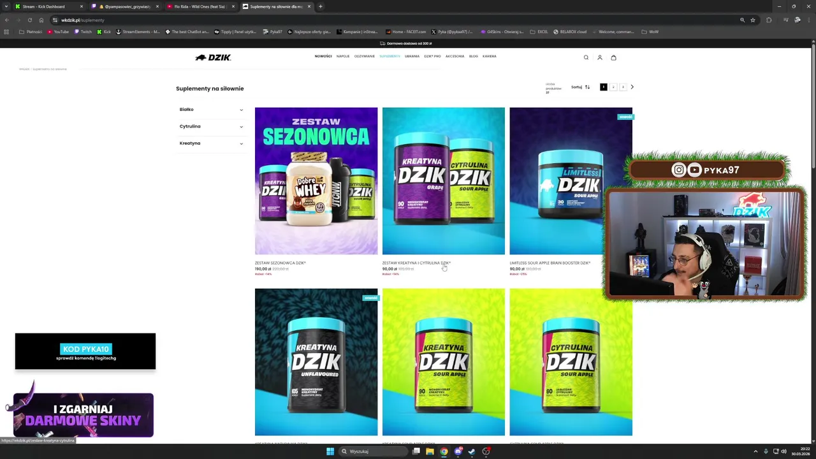Click the Cytrulina Sour Apple product image
The height and width of the screenshot is (459, 816).
click(x=571, y=362)
